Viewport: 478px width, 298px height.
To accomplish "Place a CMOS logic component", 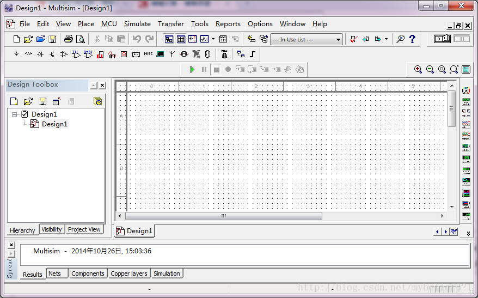I will click(x=88, y=54).
